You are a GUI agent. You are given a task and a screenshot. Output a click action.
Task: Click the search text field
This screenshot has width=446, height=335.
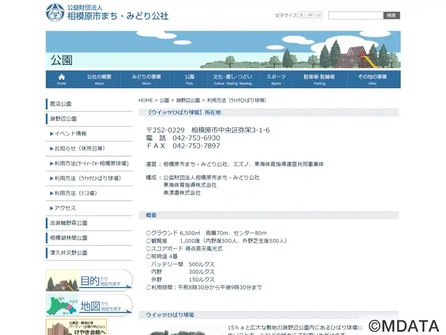(355, 16)
